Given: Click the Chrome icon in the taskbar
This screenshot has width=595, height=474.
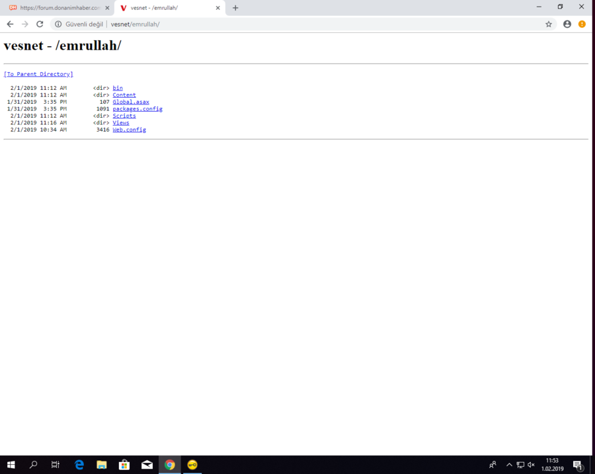Looking at the screenshot, I should (170, 465).
